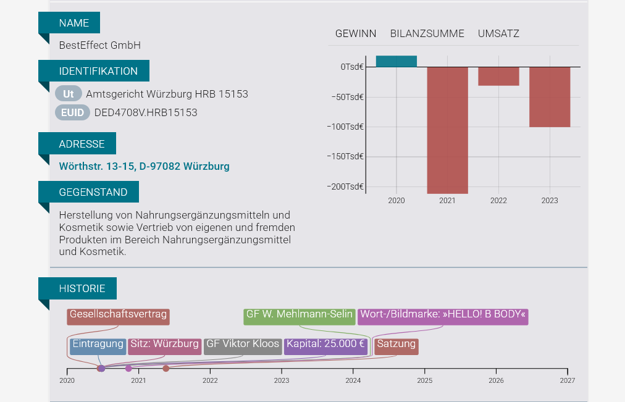Viewport: 625px width, 402px height.
Task: Select the Wort-/Bildmarke HELLO! B BODY tag
Action: tap(443, 316)
